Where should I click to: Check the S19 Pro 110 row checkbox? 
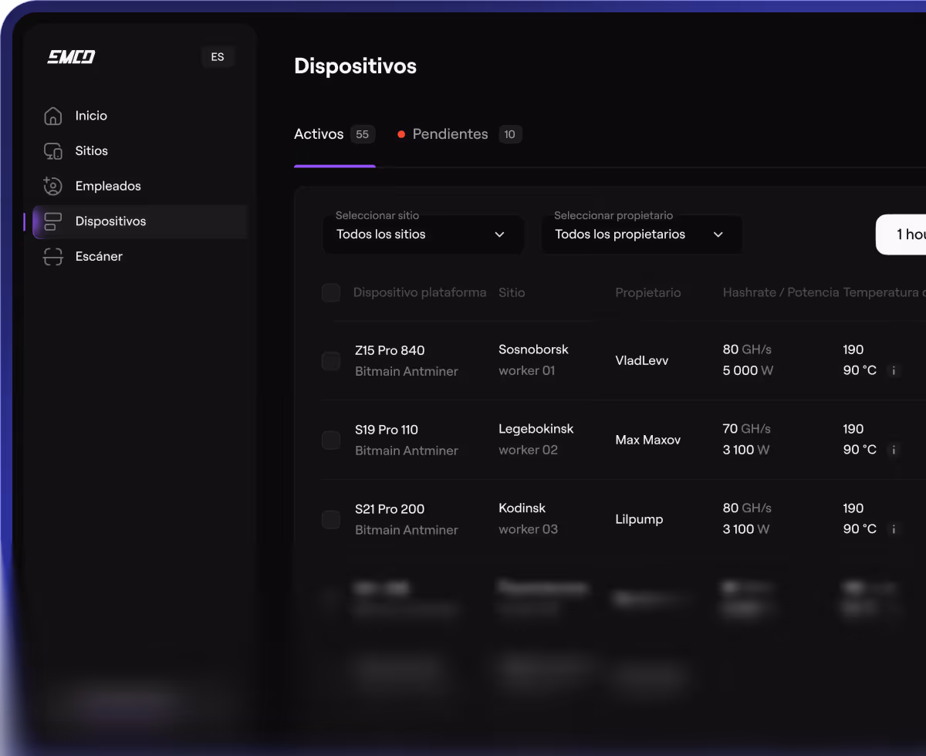point(331,440)
